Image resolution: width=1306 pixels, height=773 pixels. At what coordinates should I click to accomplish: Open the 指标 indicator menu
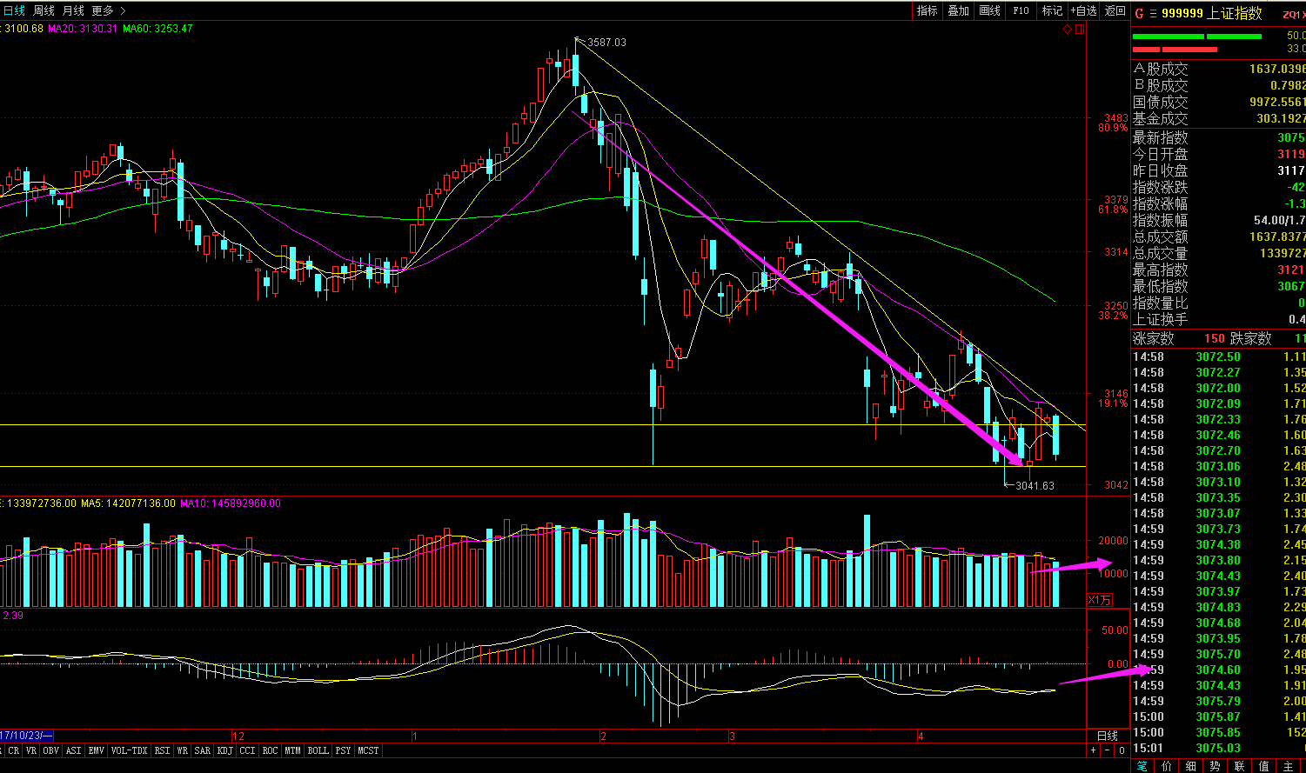click(928, 10)
